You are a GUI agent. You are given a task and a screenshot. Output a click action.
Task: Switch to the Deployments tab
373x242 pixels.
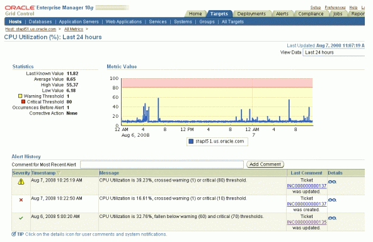coord(251,14)
